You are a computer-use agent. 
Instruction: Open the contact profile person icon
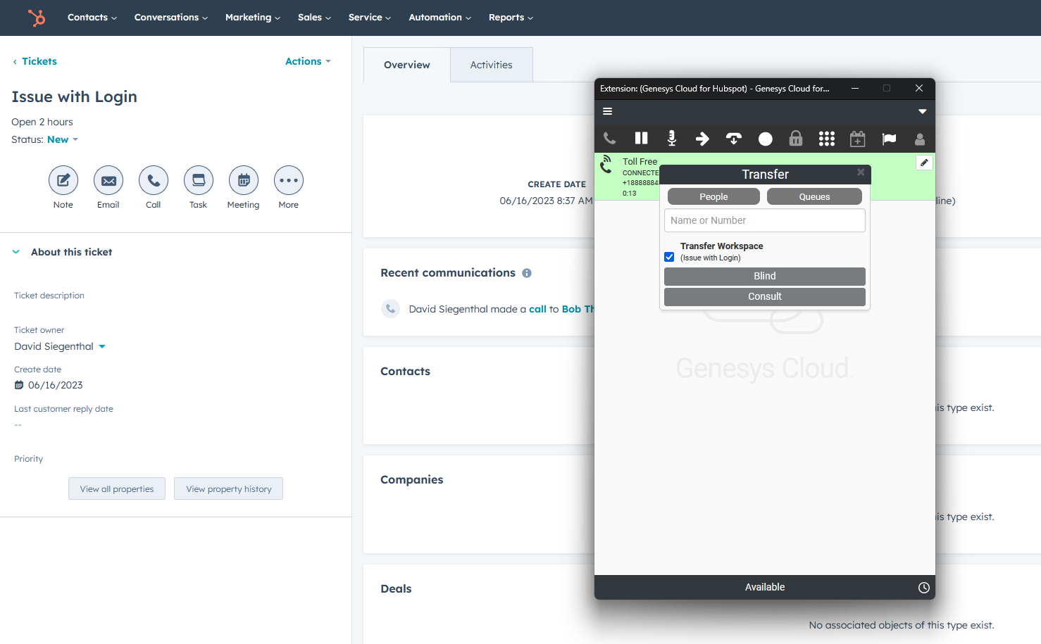920,138
